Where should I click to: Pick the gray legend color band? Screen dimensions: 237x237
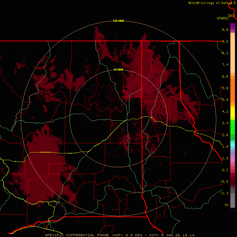tap(233, 202)
